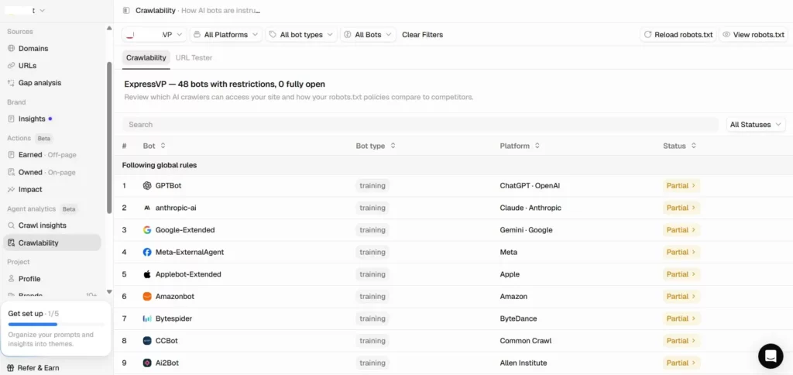The width and height of the screenshot is (793, 375).
Task: Click the Reload robots.txt button
Action: click(678, 35)
